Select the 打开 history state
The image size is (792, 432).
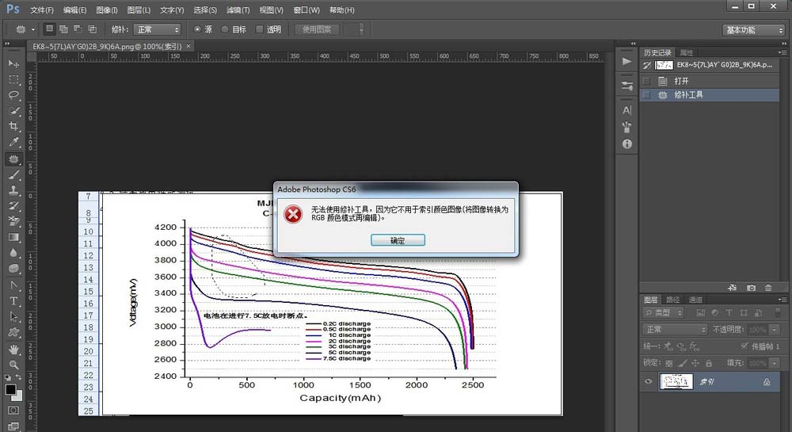[x=681, y=81]
